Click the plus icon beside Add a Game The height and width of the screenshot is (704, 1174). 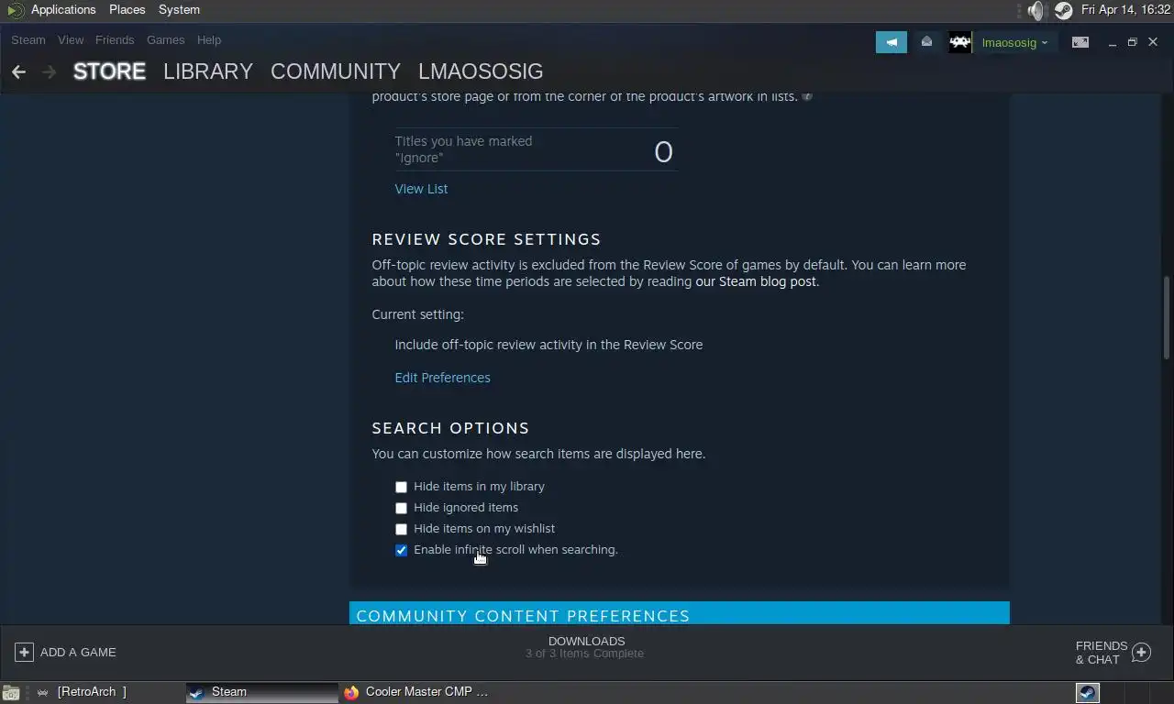click(x=24, y=652)
